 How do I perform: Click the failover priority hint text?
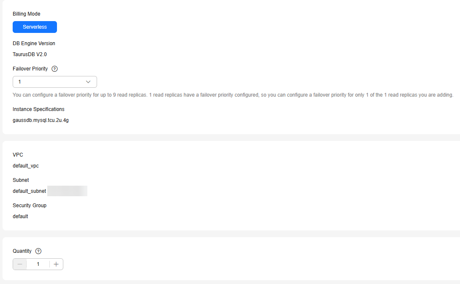[x=233, y=95]
